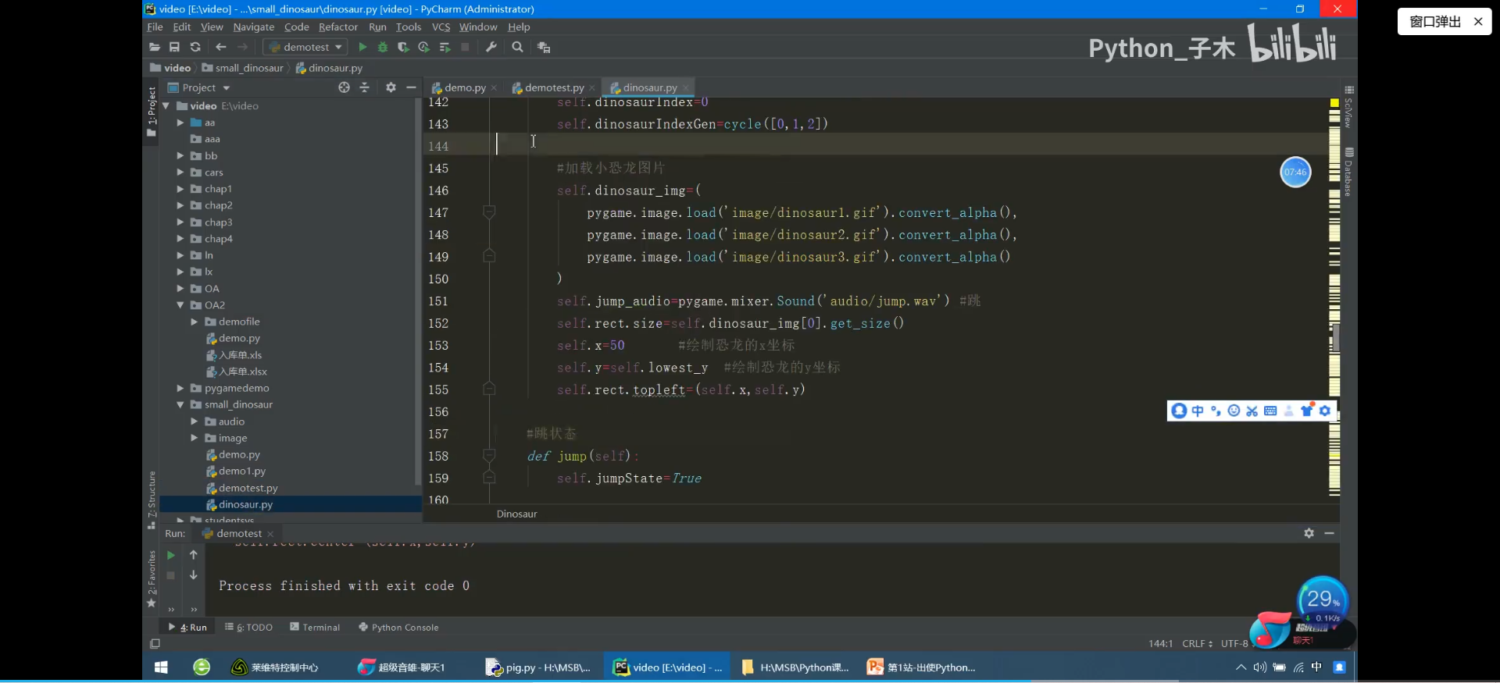Collapse the OA2 folder
The image size is (1500, 683).
[180, 305]
